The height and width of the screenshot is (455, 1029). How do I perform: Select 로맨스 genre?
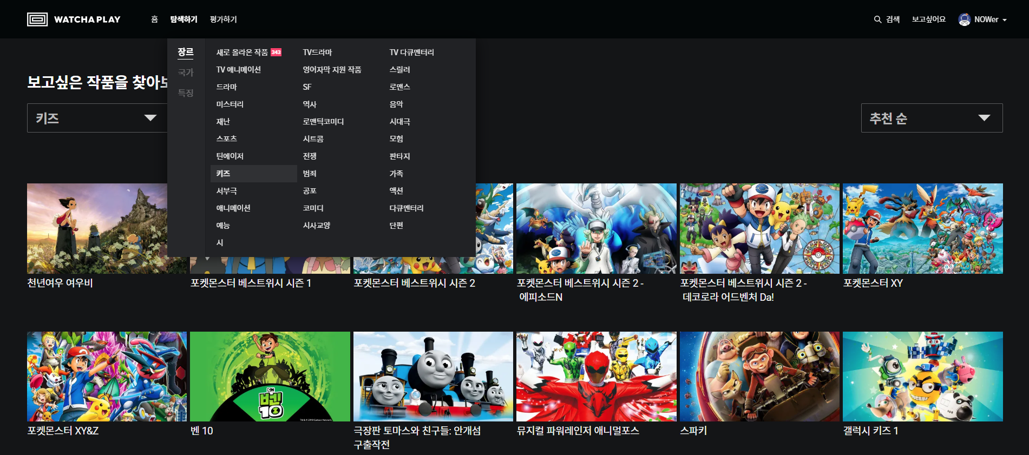pyautogui.click(x=399, y=87)
